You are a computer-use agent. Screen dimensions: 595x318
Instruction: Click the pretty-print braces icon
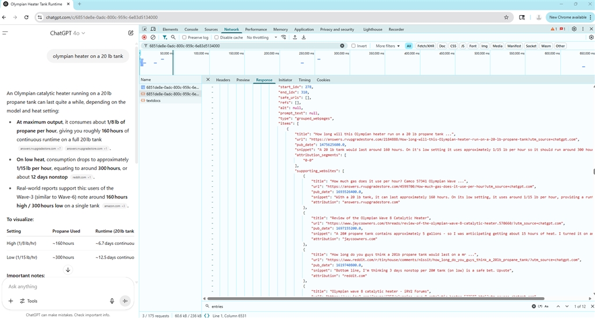(206, 315)
